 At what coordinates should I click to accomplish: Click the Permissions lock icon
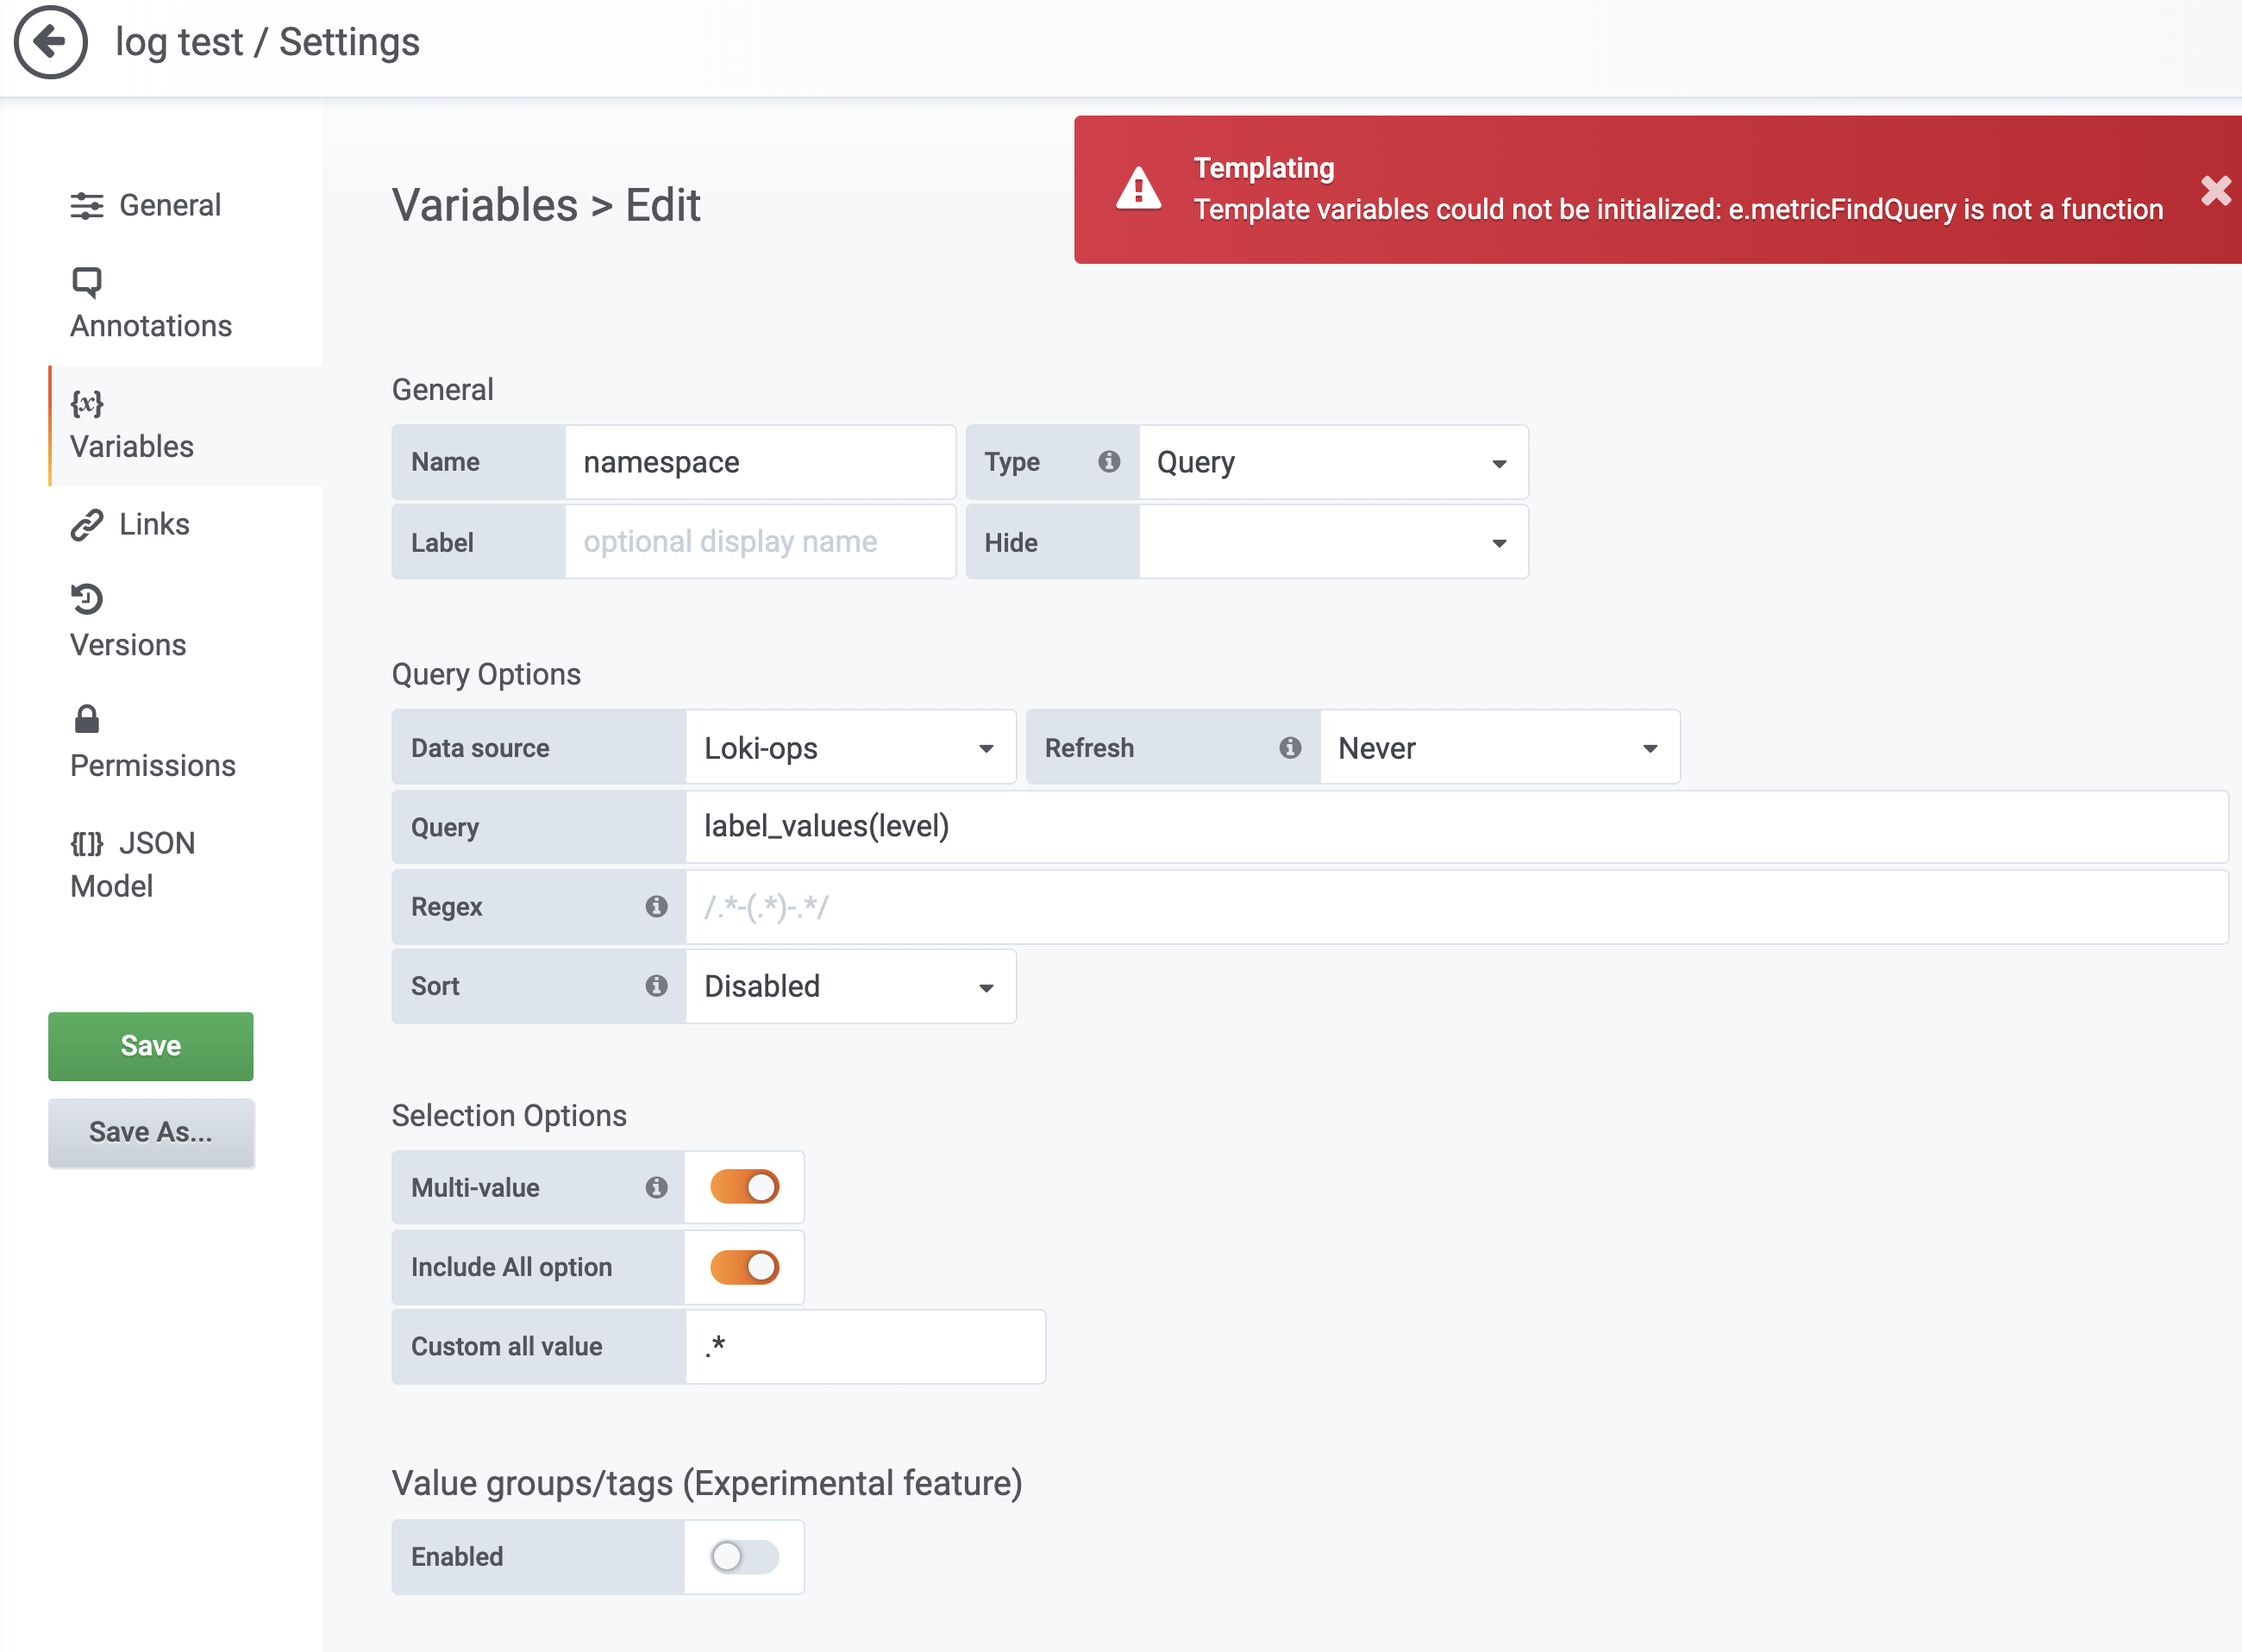point(87,719)
